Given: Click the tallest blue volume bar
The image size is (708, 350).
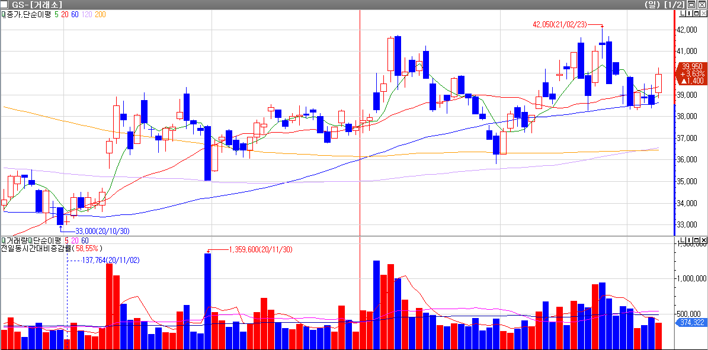Looking at the screenshot, I should [x=208, y=301].
